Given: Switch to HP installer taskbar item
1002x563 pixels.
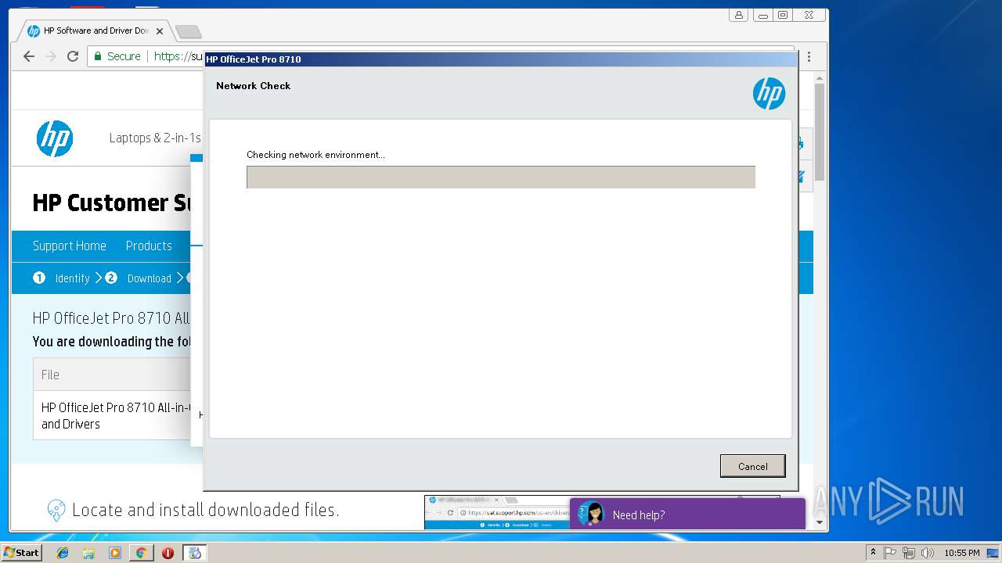Looking at the screenshot, I should (195, 553).
